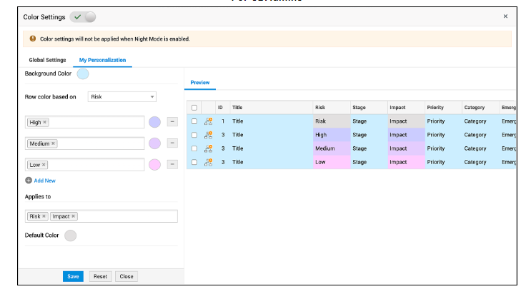Check the select-all checkbox in the preview header
531x294 pixels.
click(194, 108)
